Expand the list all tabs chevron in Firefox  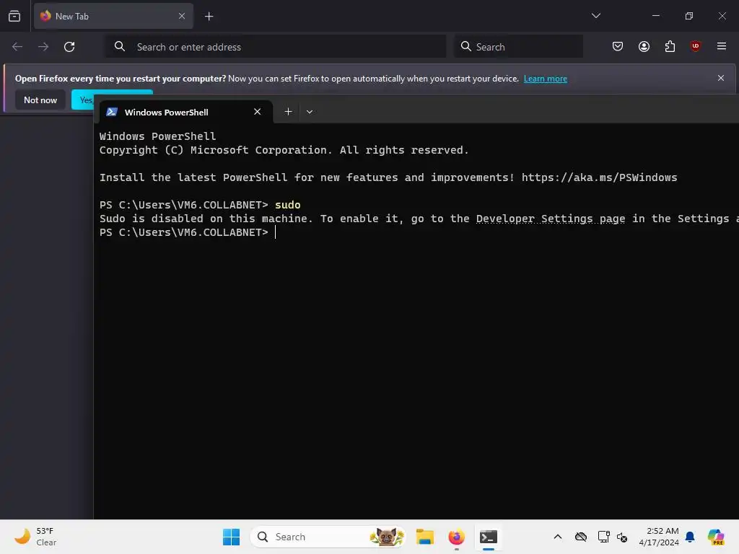point(595,16)
